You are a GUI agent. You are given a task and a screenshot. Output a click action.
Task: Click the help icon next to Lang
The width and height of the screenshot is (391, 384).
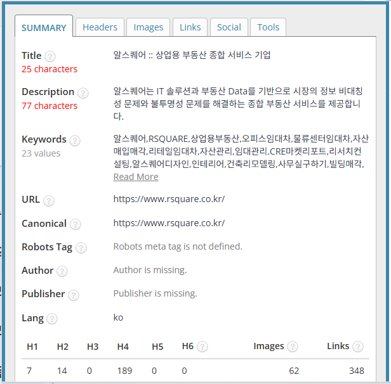click(x=52, y=319)
